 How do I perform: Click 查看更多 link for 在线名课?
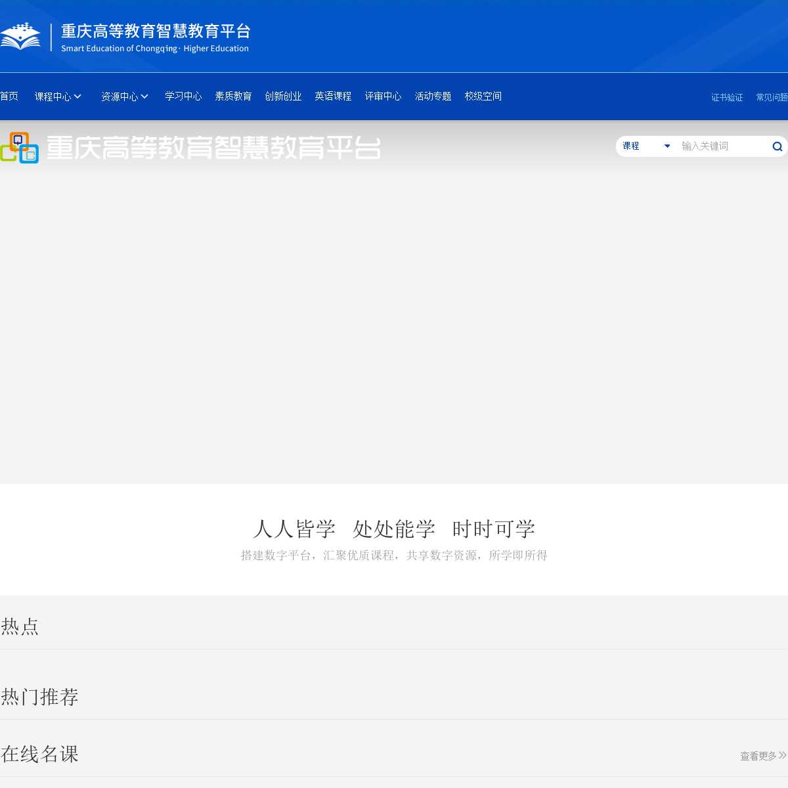click(758, 756)
